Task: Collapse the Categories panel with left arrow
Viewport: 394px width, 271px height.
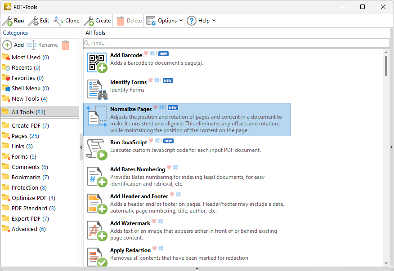Action: [81, 147]
